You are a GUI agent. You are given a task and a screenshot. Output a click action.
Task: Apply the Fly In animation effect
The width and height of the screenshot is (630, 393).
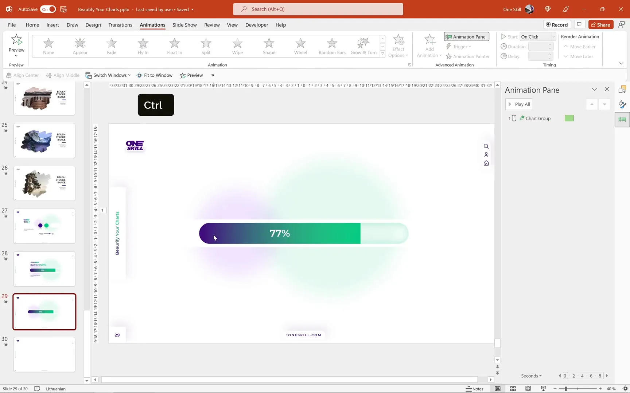coord(143,46)
